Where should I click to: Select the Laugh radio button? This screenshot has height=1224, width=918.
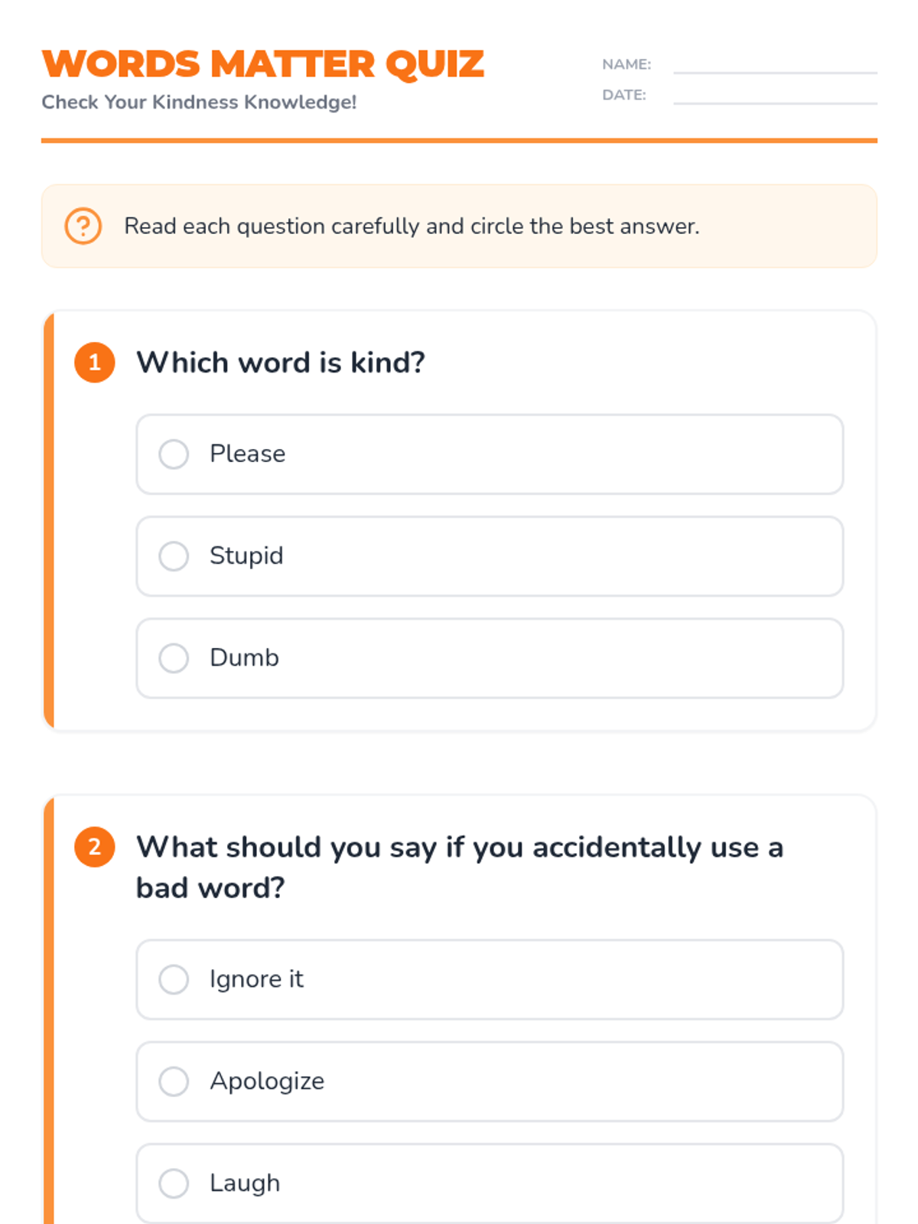pyautogui.click(x=174, y=1183)
